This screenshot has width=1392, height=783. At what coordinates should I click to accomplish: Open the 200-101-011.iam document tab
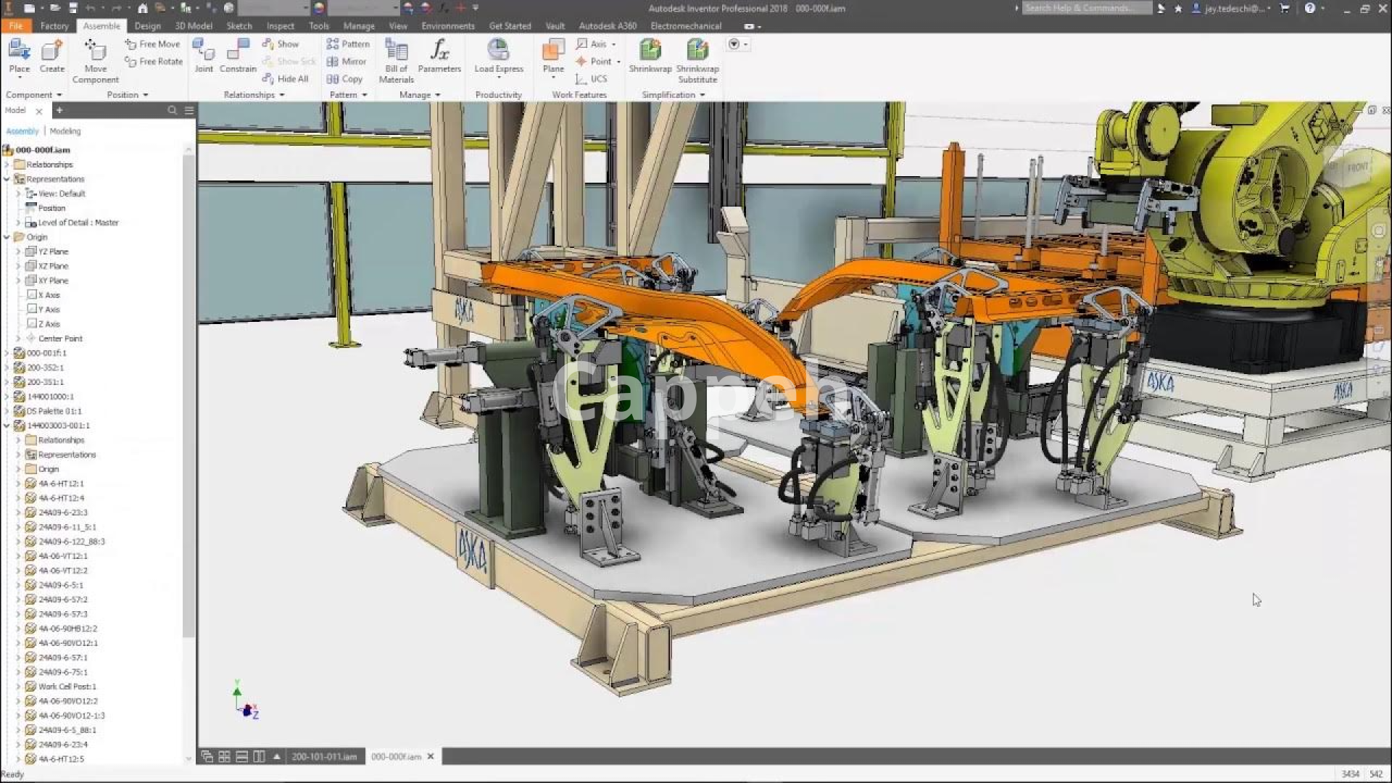point(324,756)
